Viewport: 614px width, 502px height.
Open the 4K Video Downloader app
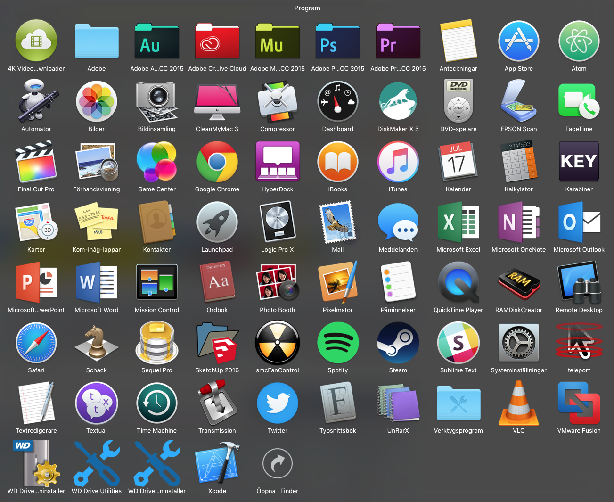tap(36, 41)
